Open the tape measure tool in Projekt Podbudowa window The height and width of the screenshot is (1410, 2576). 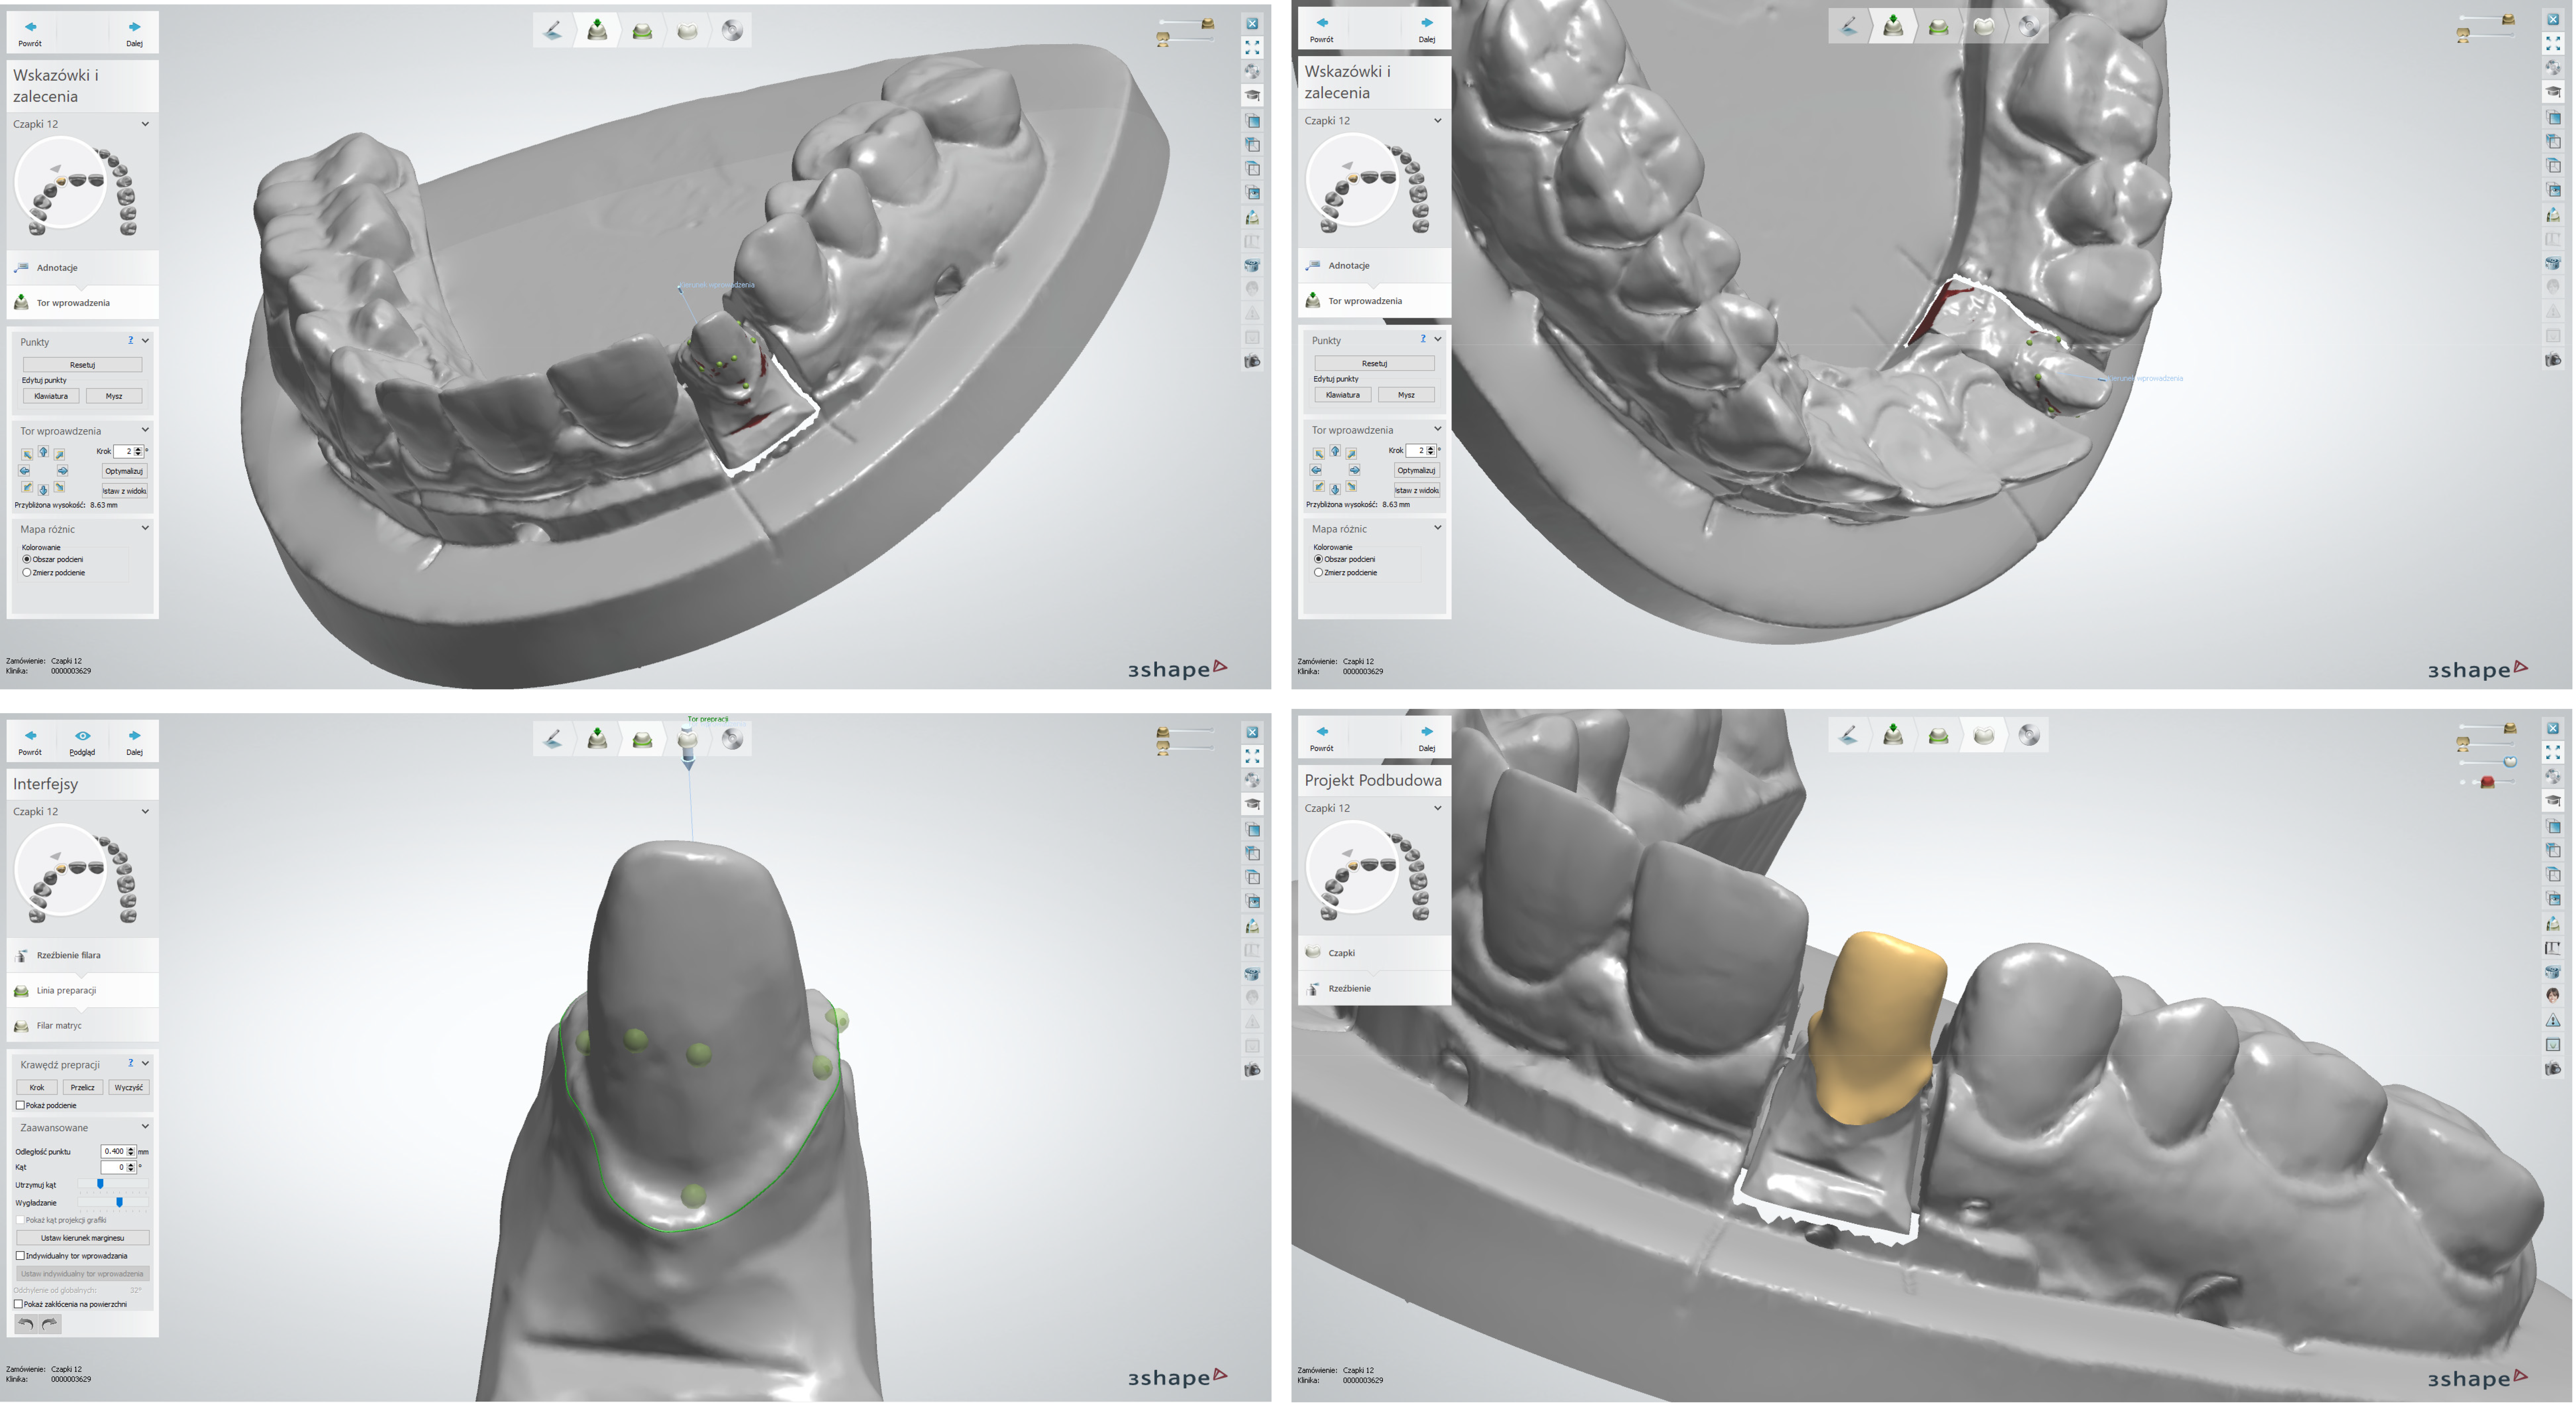click(2553, 972)
